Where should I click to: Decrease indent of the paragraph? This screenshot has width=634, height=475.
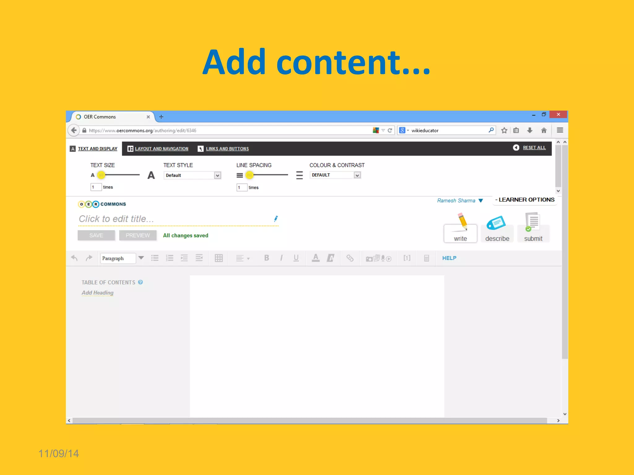[x=199, y=258]
